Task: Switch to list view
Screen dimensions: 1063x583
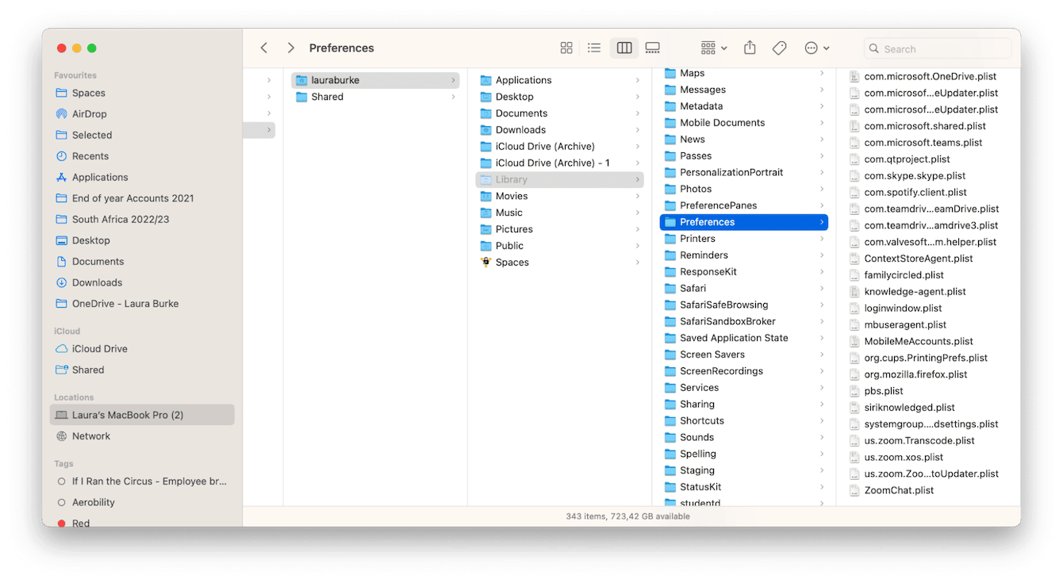Action: coord(594,48)
